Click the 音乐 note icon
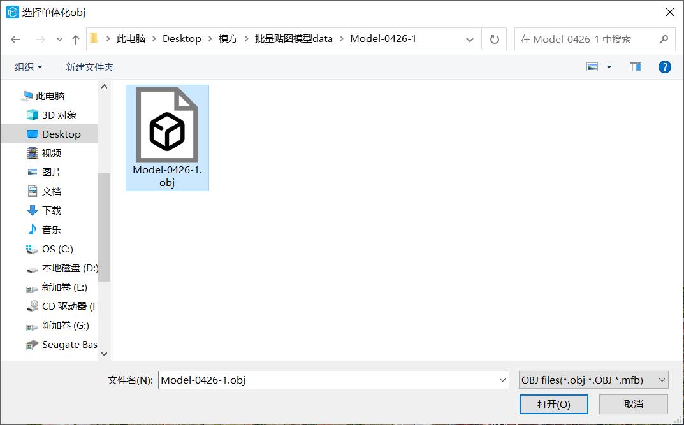The image size is (684, 425). 33,229
